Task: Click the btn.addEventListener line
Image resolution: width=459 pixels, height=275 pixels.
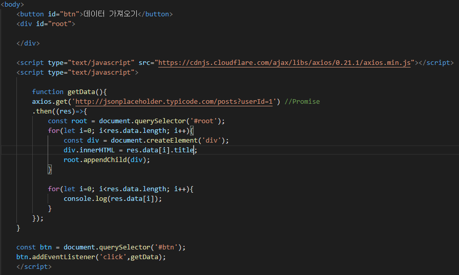Action: tap(91, 257)
